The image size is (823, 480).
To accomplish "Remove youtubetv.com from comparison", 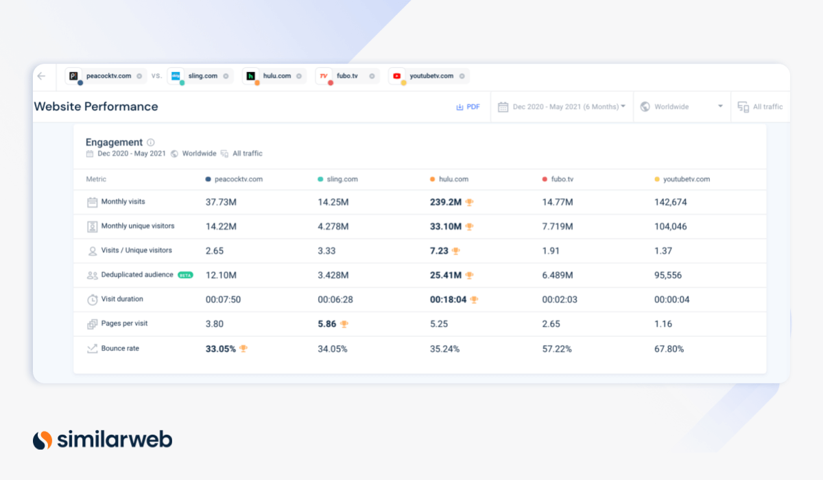I will click(x=462, y=76).
